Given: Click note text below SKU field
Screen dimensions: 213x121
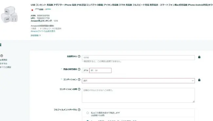Looking at the screenshot, I should [x=102, y=61].
